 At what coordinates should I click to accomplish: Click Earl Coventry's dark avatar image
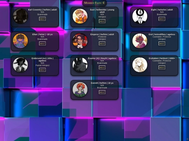[20, 16]
